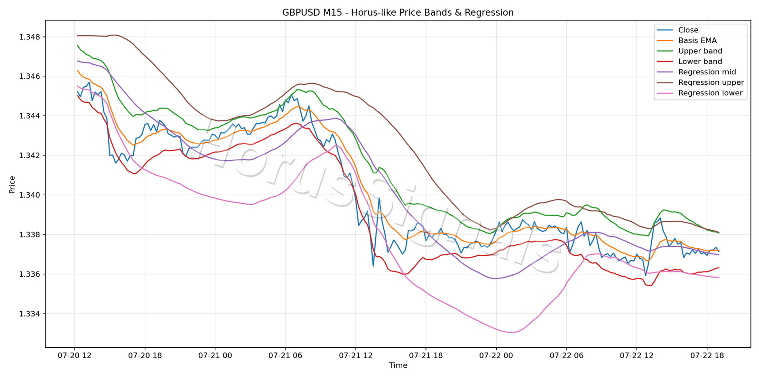
Task: Click the 1.344 y-axis tick label
Action: 29,116
